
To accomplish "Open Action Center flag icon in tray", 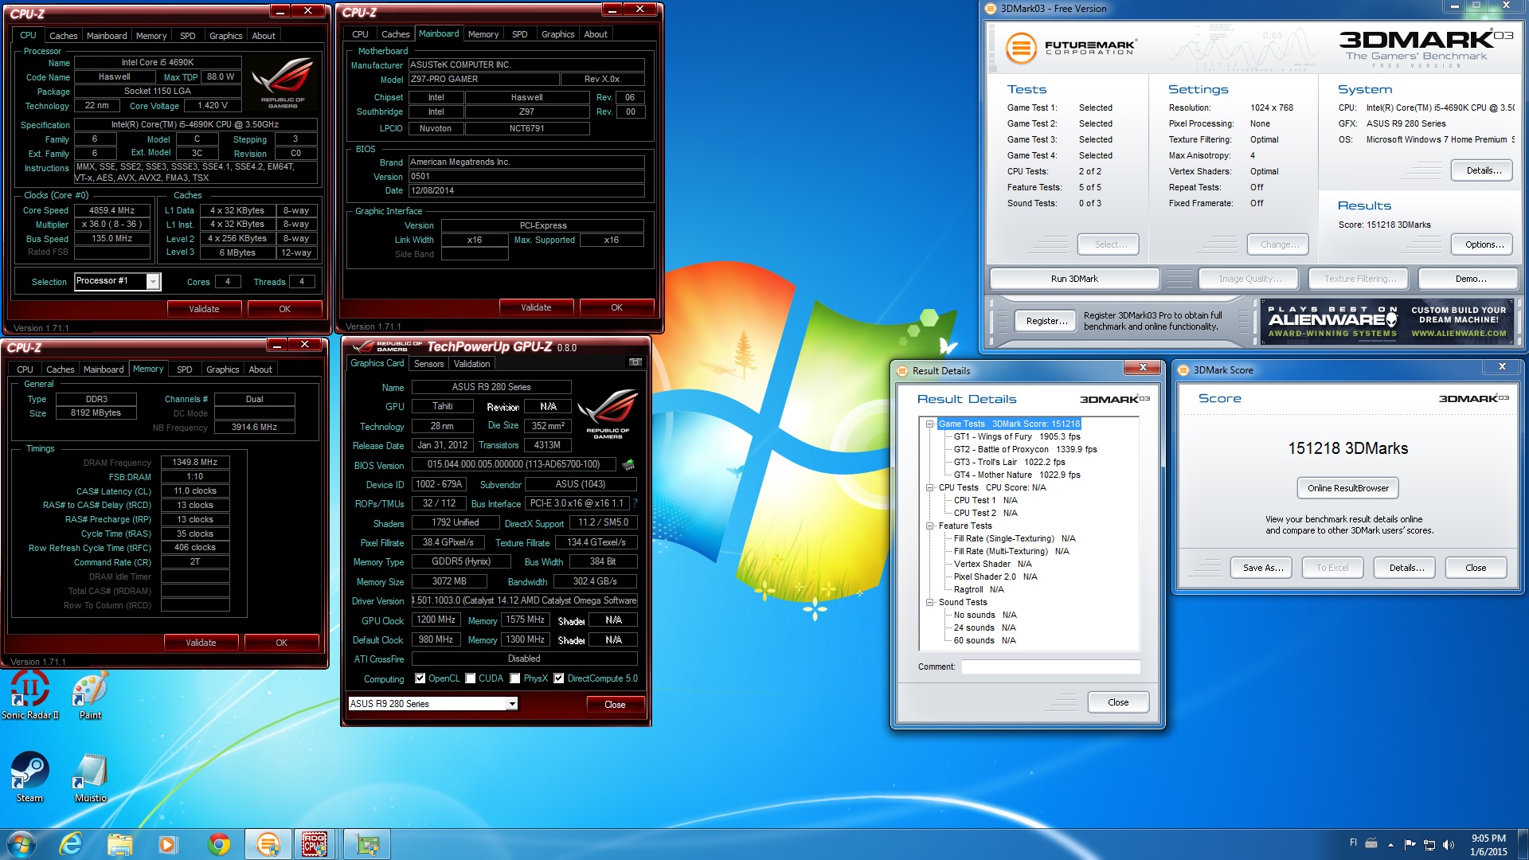I will point(1410,844).
